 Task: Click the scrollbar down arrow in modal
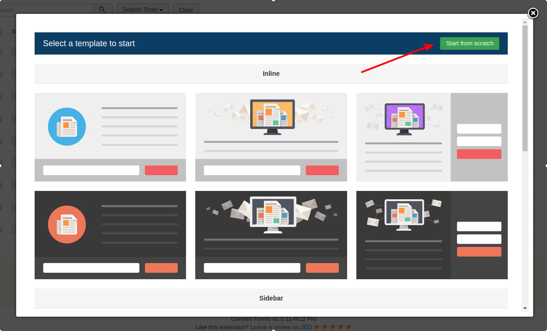point(525,308)
